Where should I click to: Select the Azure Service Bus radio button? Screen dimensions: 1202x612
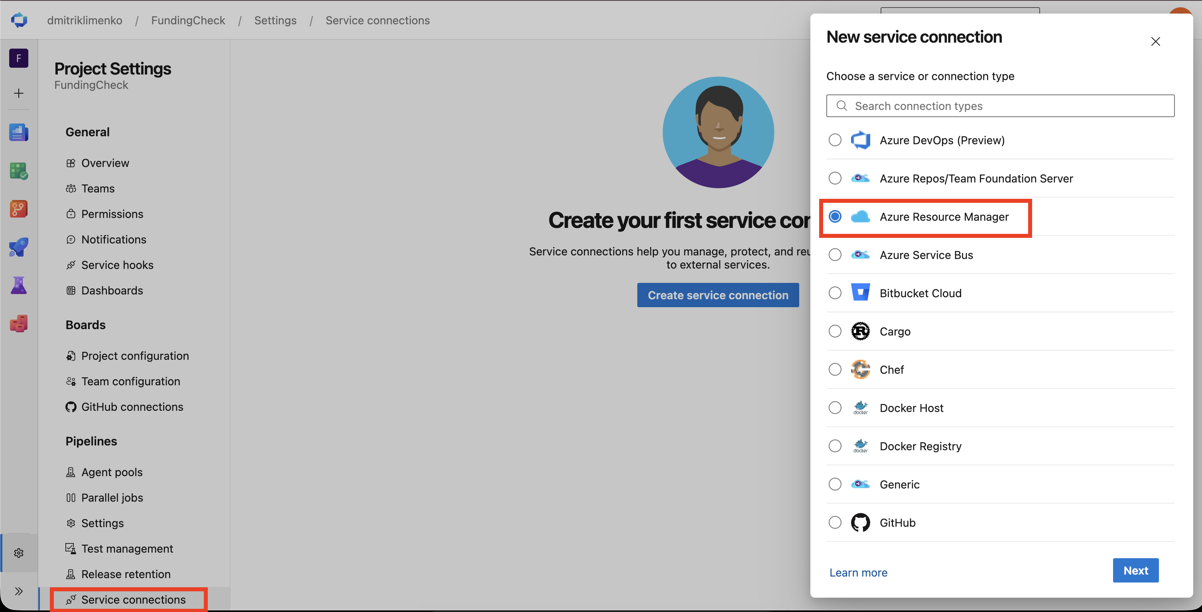[x=835, y=255]
